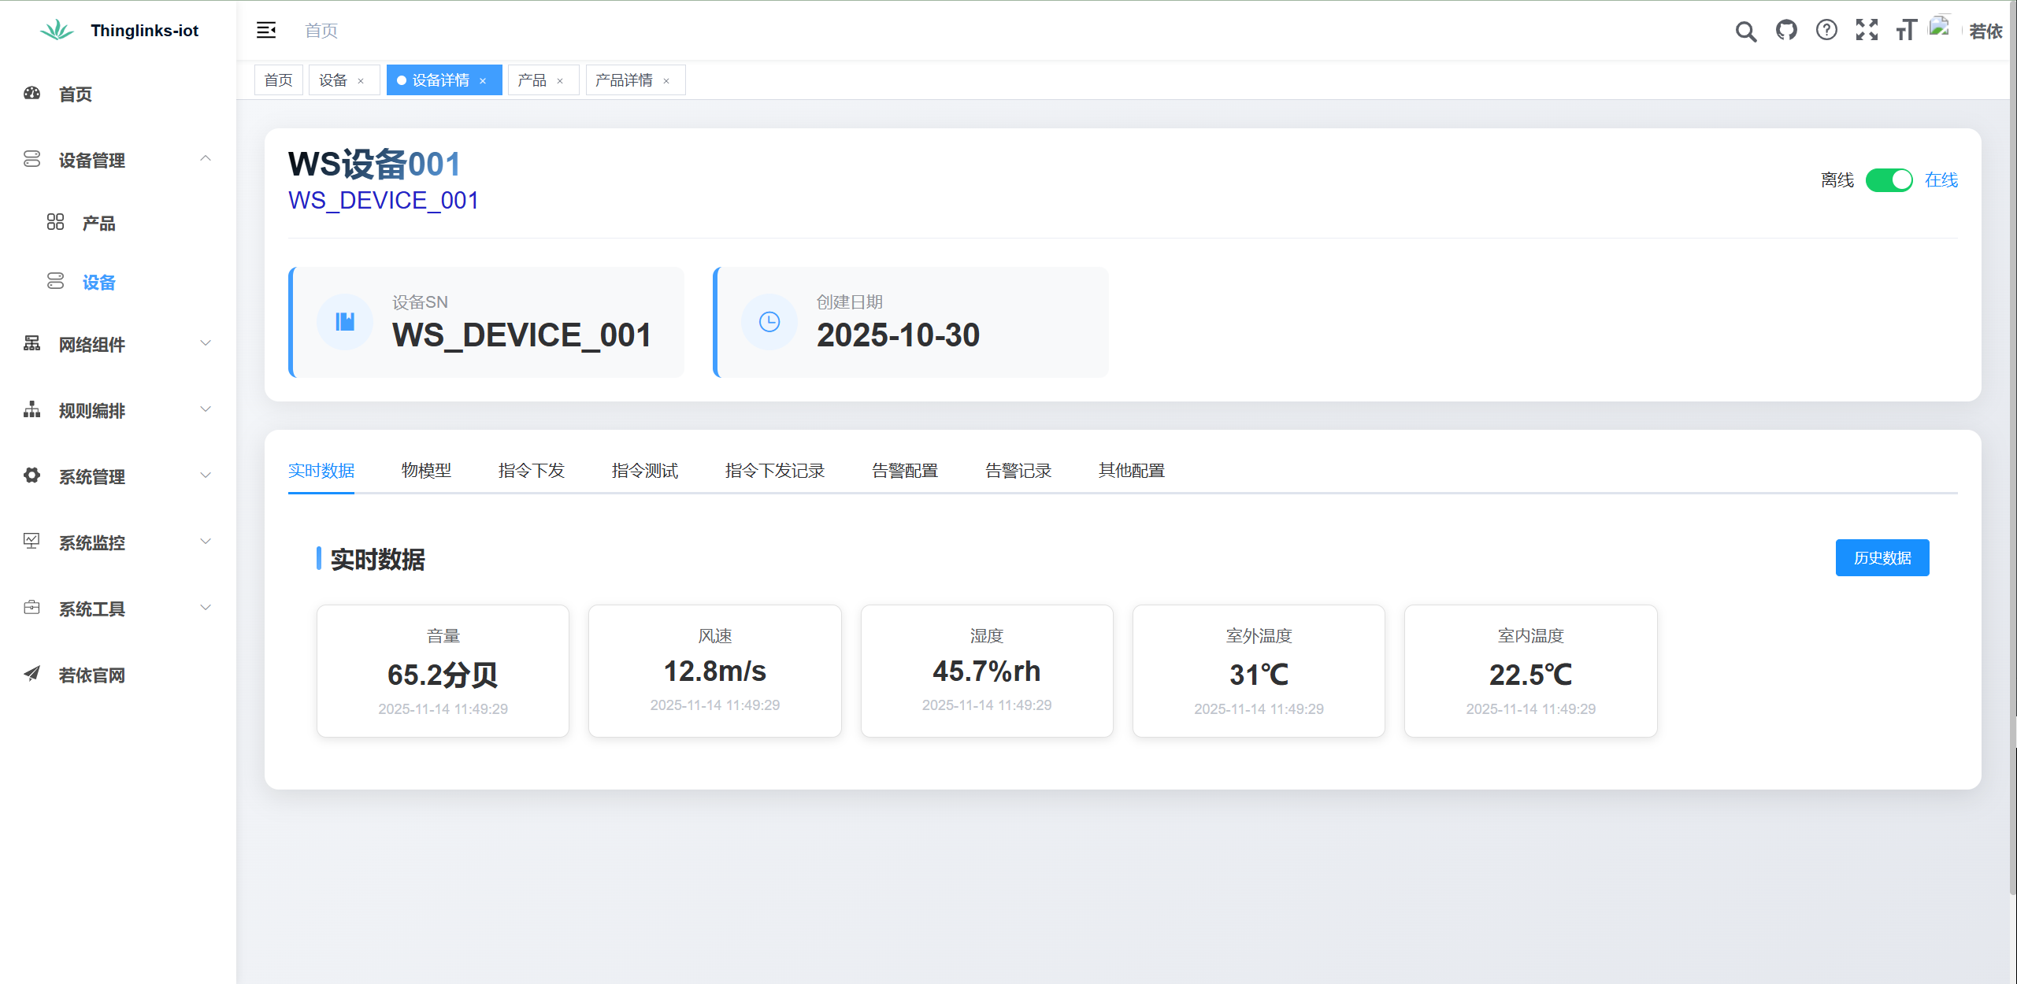Click the 历史数据 button

click(x=1882, y=558)
